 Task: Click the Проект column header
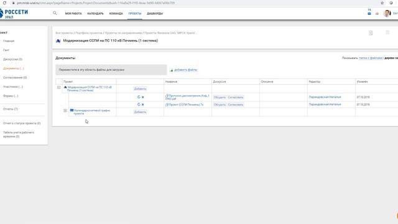click(x=68, y=82)
